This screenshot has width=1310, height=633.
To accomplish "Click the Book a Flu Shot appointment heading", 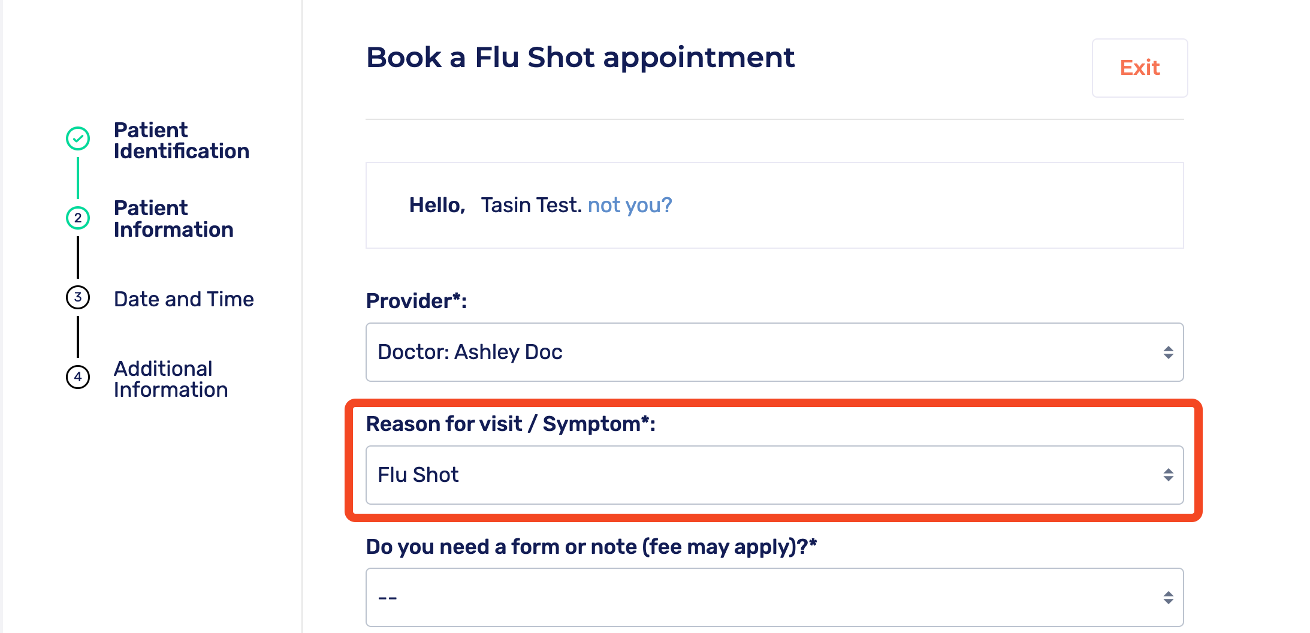I will (x=580, y=58).
